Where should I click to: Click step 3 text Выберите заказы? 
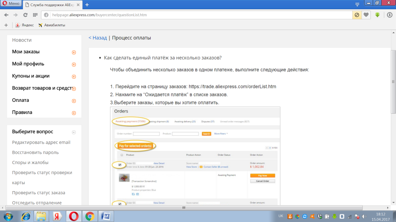164,103
